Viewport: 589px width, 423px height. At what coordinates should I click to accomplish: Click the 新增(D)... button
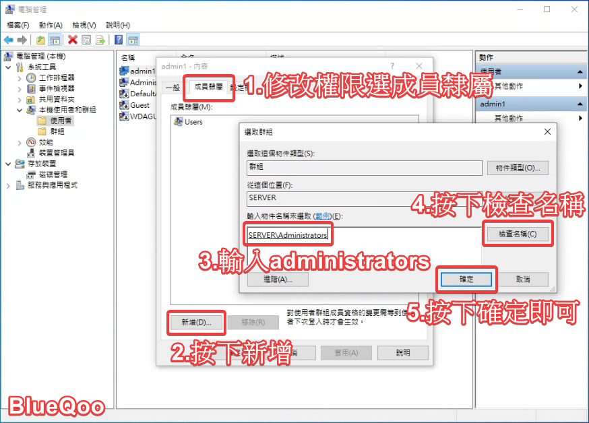click(196, 322)
